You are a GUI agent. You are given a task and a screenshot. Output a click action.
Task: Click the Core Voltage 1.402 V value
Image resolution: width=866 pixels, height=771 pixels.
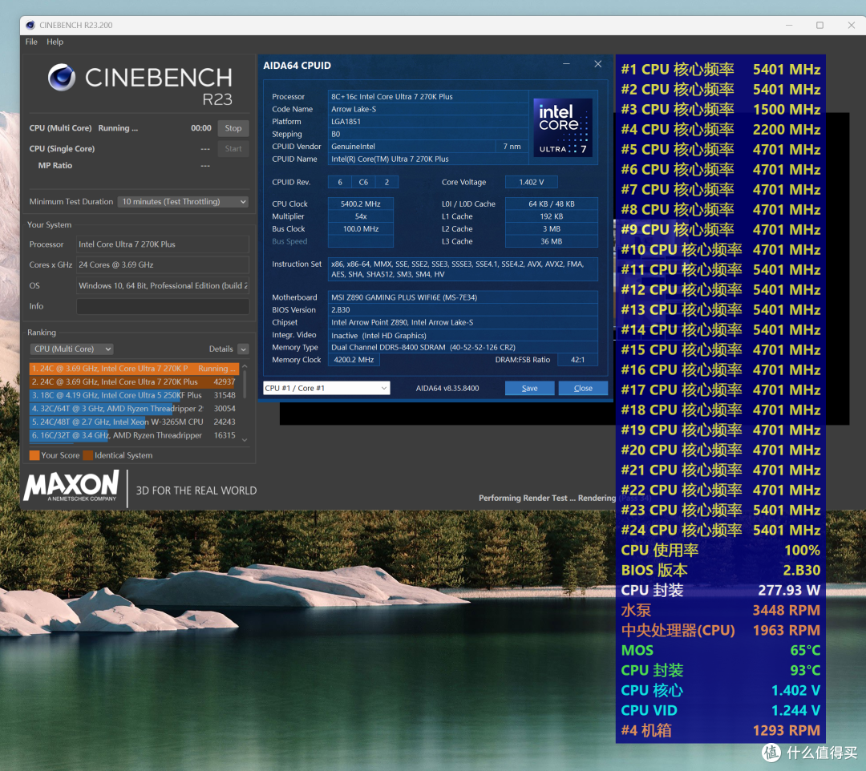tap(532, 182)
